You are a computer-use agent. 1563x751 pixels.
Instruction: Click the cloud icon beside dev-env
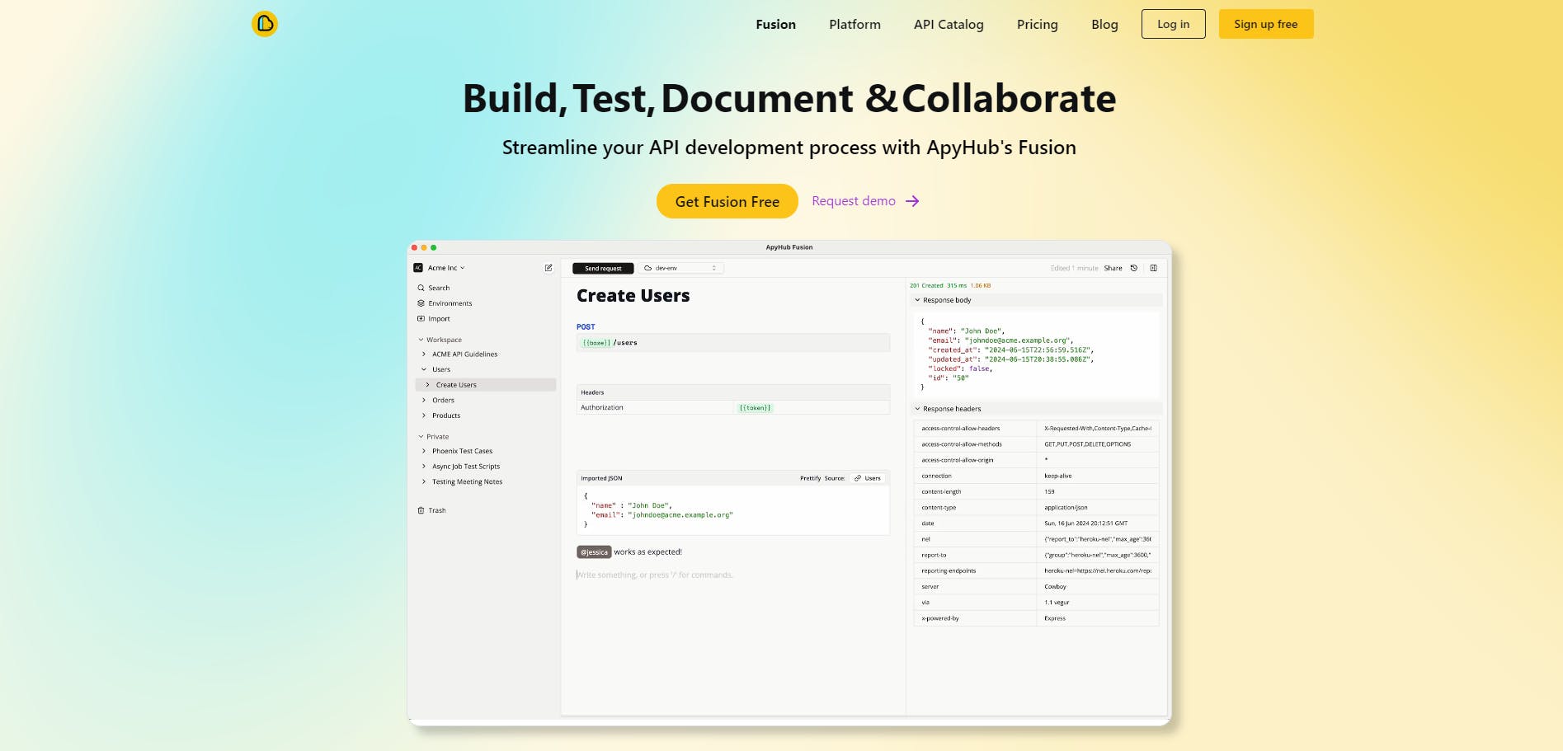pos(648,268)
